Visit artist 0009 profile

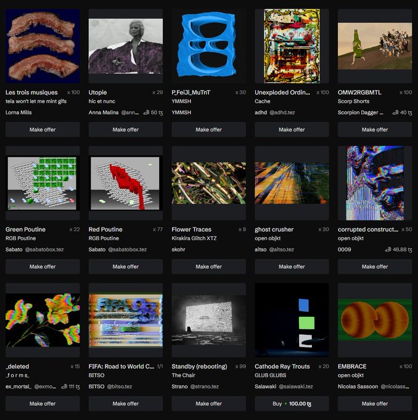click(345, 250)
